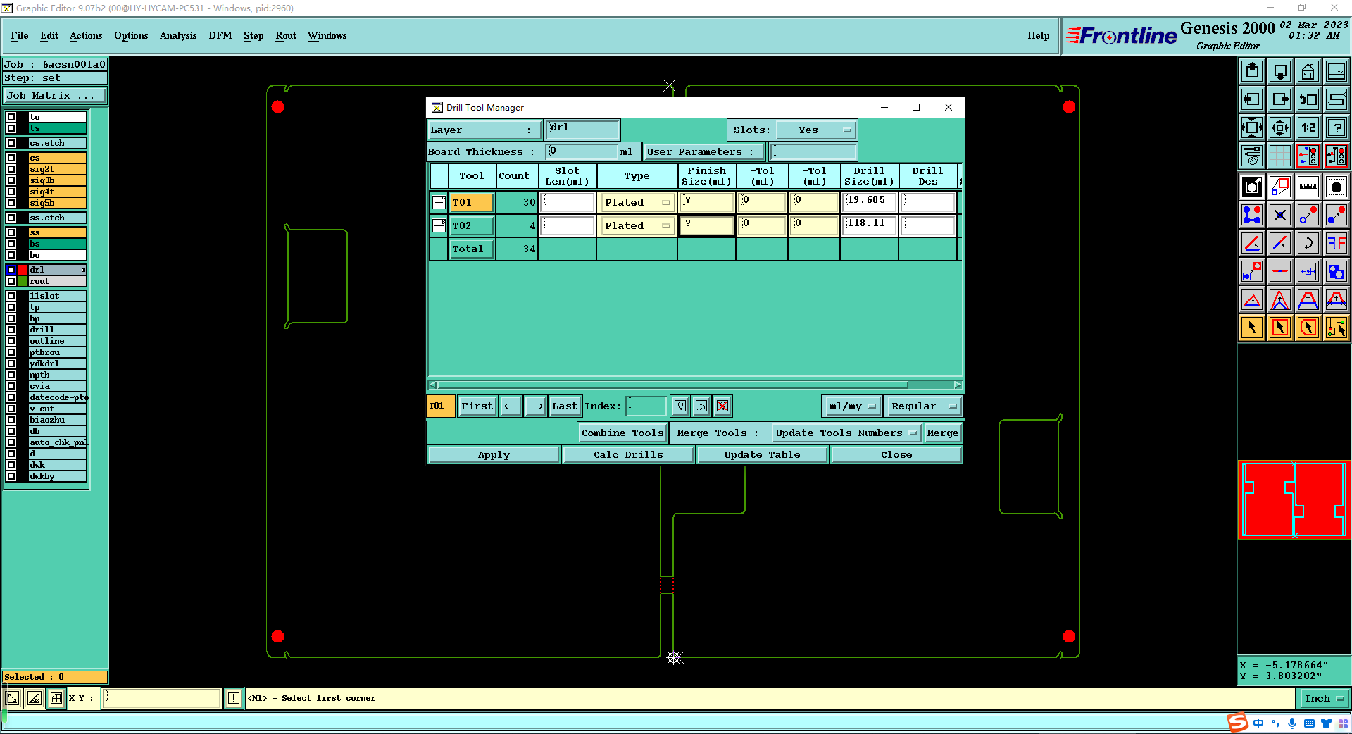
Task: Select the plain arrow selection tool
Action: pyautogui.click(x=1252, y=328)
